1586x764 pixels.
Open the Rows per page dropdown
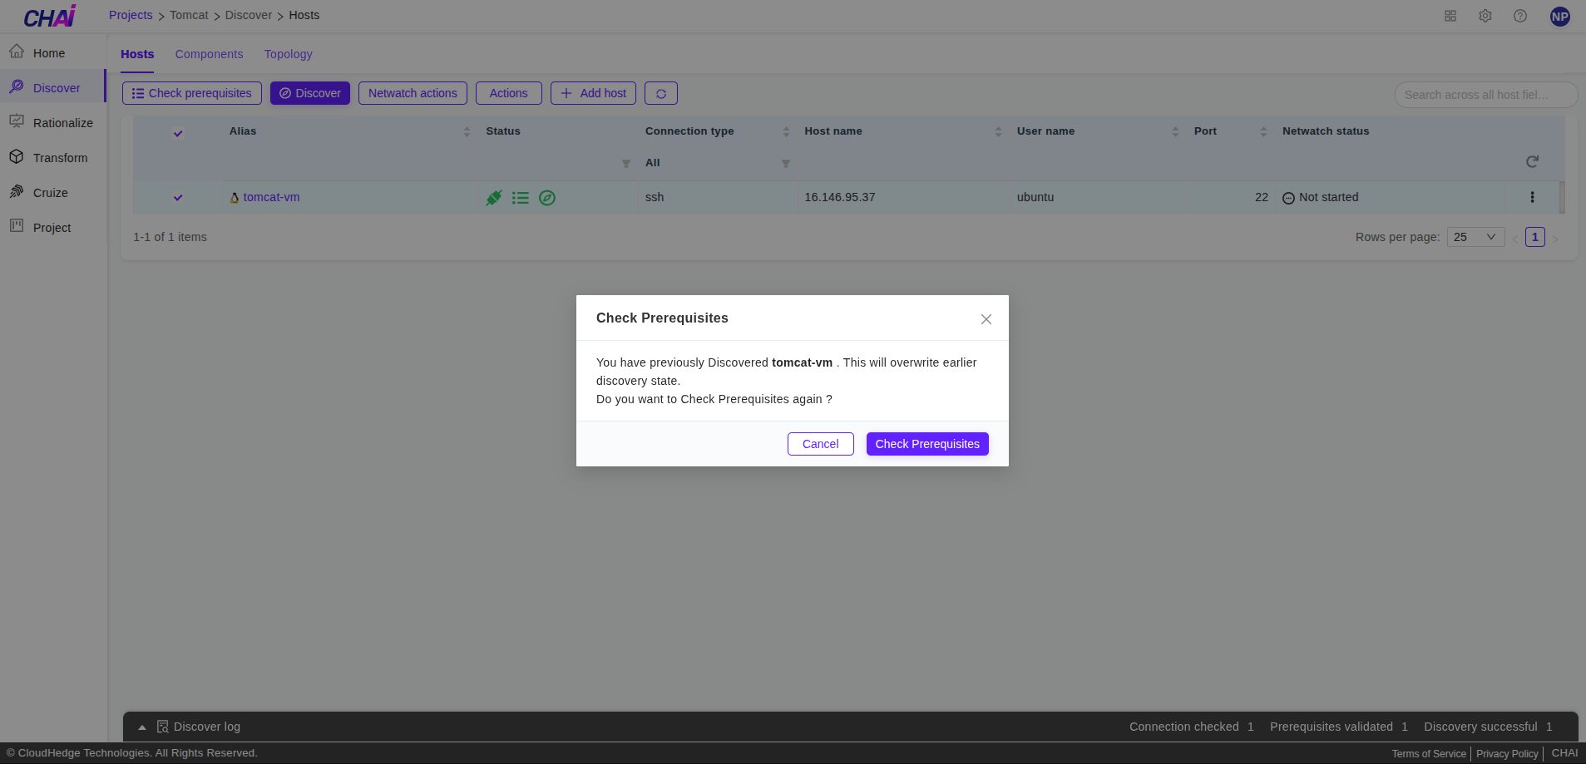(x=1475, y=237)
